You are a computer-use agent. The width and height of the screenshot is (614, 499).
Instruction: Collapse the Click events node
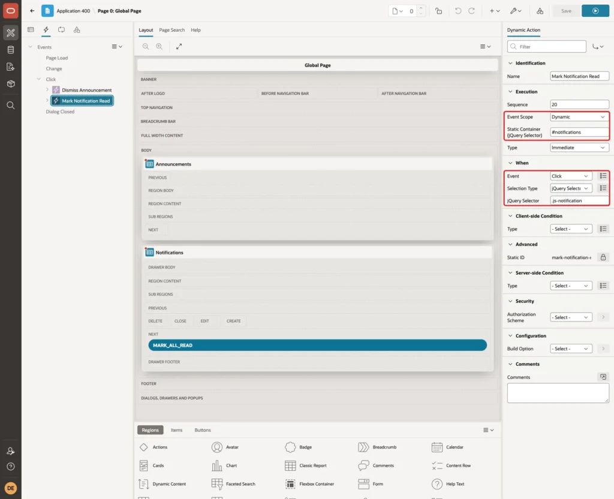[x=39, y=79]
